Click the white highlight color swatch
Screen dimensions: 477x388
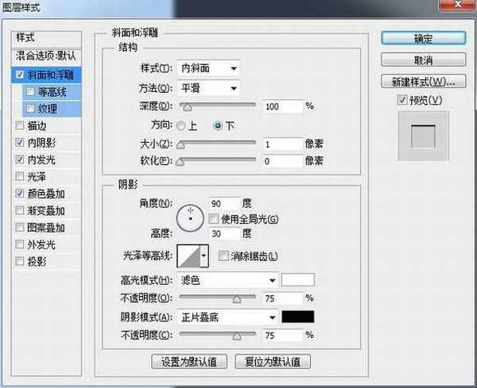click(x=299, y=280)
